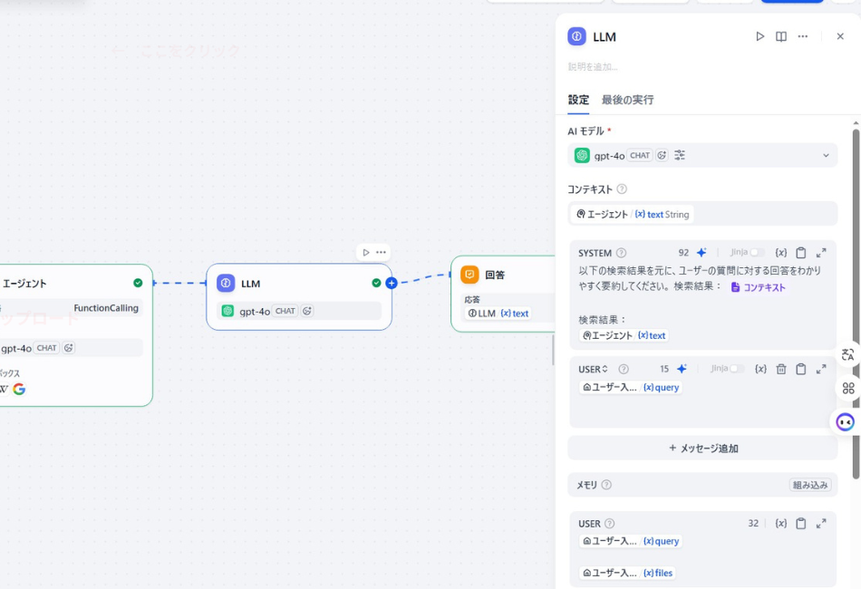The image size is (861, 589).
Task: Insert a variable using the {x} icon in SYSTEM
Action: pyautogui.click(x=781, y=252)
